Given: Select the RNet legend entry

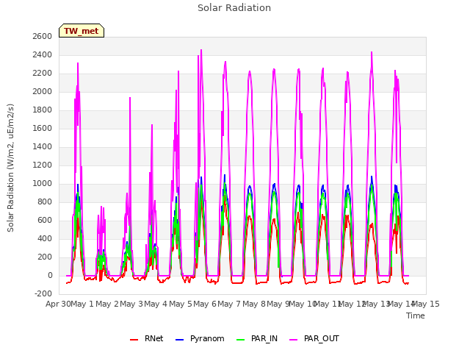Looking at the screenshot, I should tap(147, 338).
